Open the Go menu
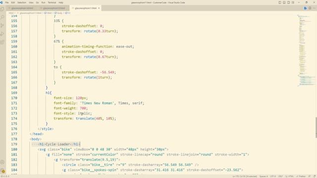The height and width of the screenshot is (178, 317). click(38, 2)
